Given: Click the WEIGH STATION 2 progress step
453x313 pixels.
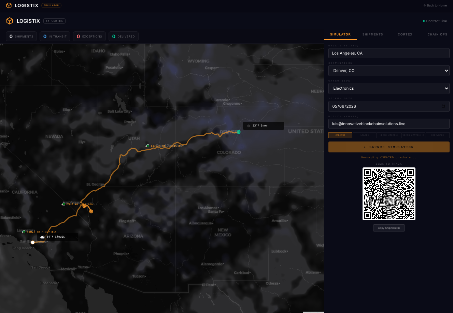Looking at the screenshot, I should [413, 135].
